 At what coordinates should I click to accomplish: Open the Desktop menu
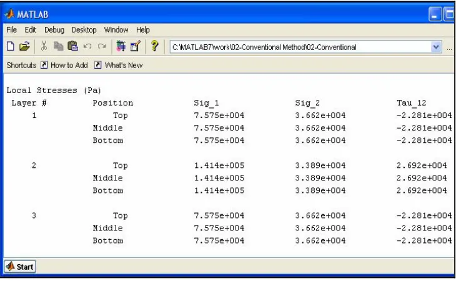coord(84,30)
